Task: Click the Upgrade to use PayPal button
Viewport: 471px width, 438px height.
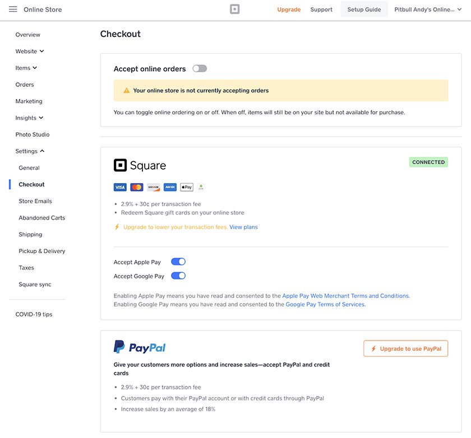Action: coord(405,348)
